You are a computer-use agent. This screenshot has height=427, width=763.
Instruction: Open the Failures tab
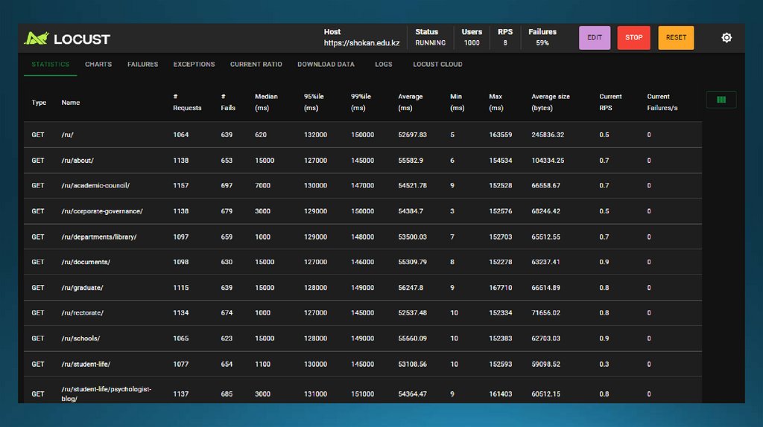142,65
